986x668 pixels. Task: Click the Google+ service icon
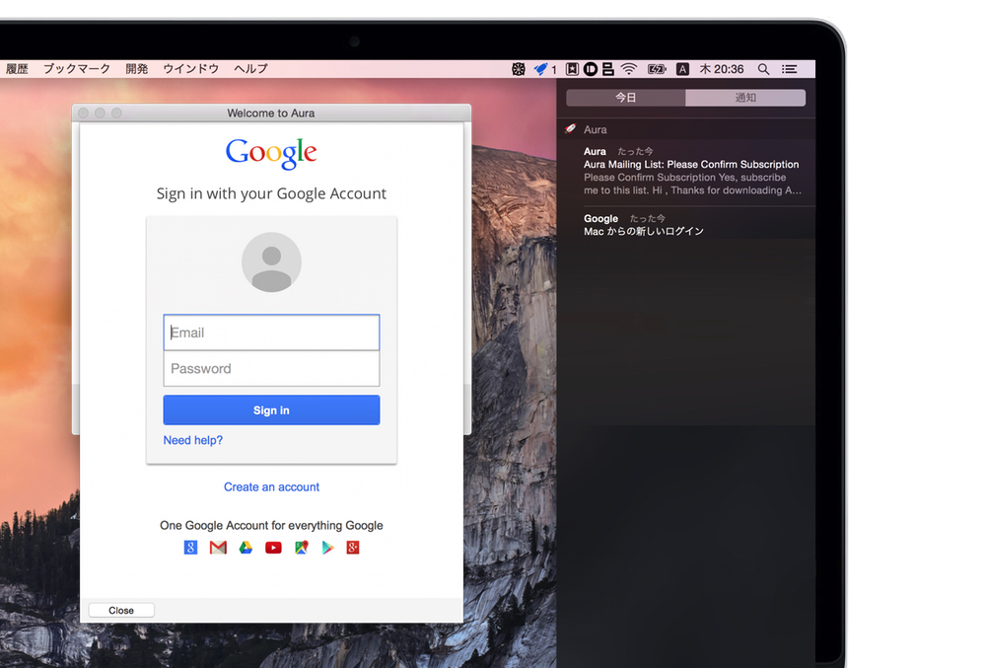tap(353, 548)
